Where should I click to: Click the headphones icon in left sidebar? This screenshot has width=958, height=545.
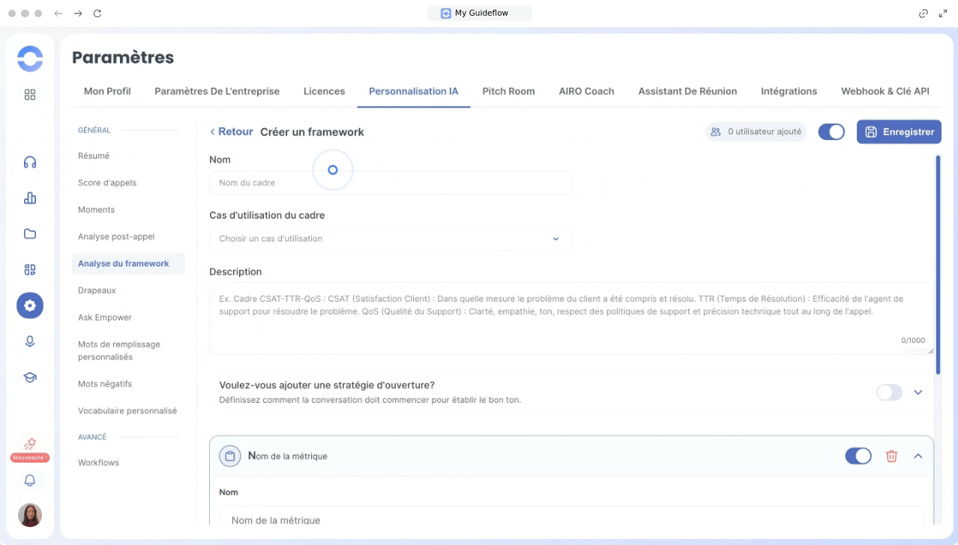pos(30,162)
